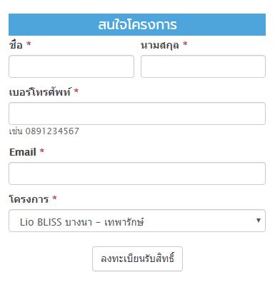The width and height of the screenshot is (275, 282).
Task: Click the required asterisk beside เบอร์โทรศัพท์
Action: tap(76, 91)
